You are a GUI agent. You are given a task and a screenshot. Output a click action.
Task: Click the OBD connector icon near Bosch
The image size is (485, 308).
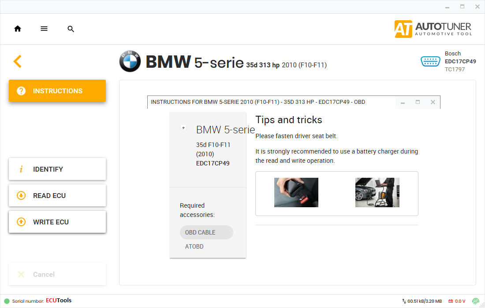(x=430, y=61)
